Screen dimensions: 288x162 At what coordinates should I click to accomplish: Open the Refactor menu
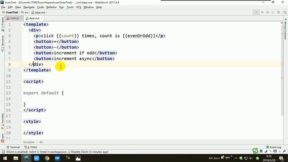pos(51,7)
